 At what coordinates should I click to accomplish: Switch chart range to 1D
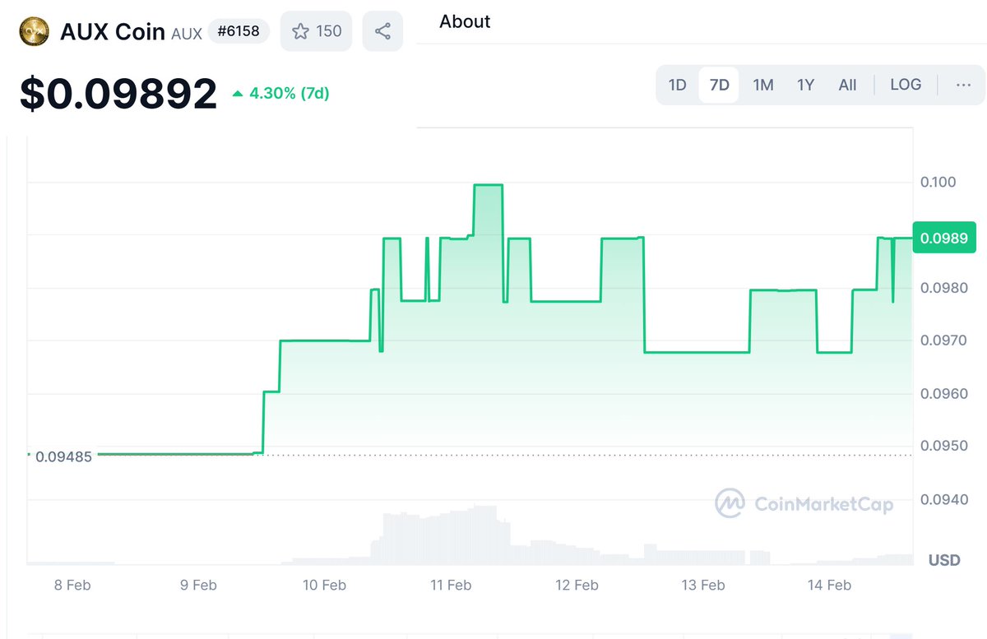tap(677, 85)
